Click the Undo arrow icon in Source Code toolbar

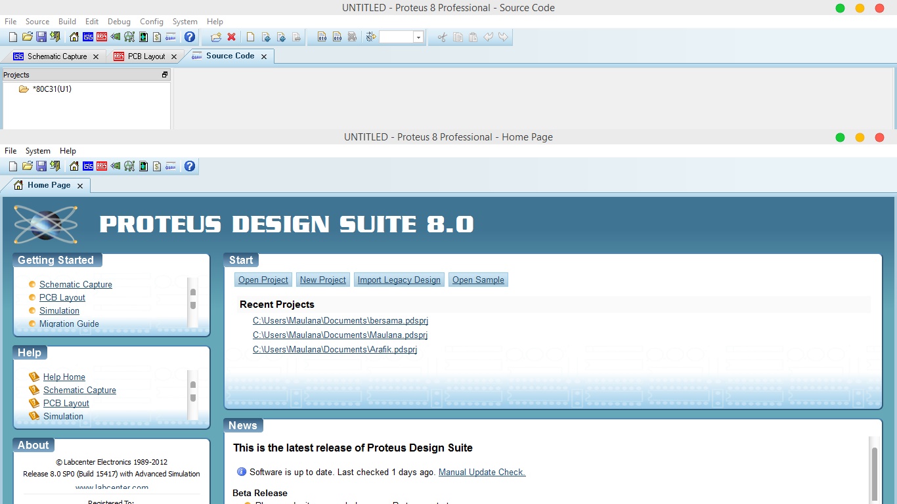point(488,37)
